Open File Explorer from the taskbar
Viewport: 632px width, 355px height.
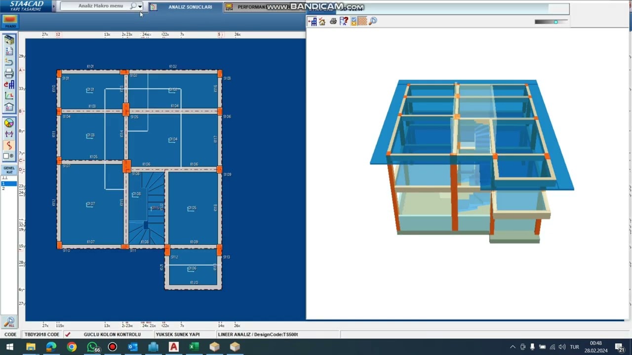(x=31, y=347)
